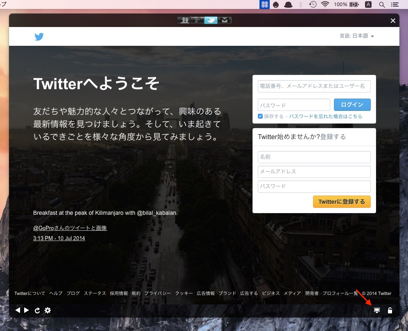
Task: Click the signup パスワード field
Action: pyautogui.click(x=314, y=187)
